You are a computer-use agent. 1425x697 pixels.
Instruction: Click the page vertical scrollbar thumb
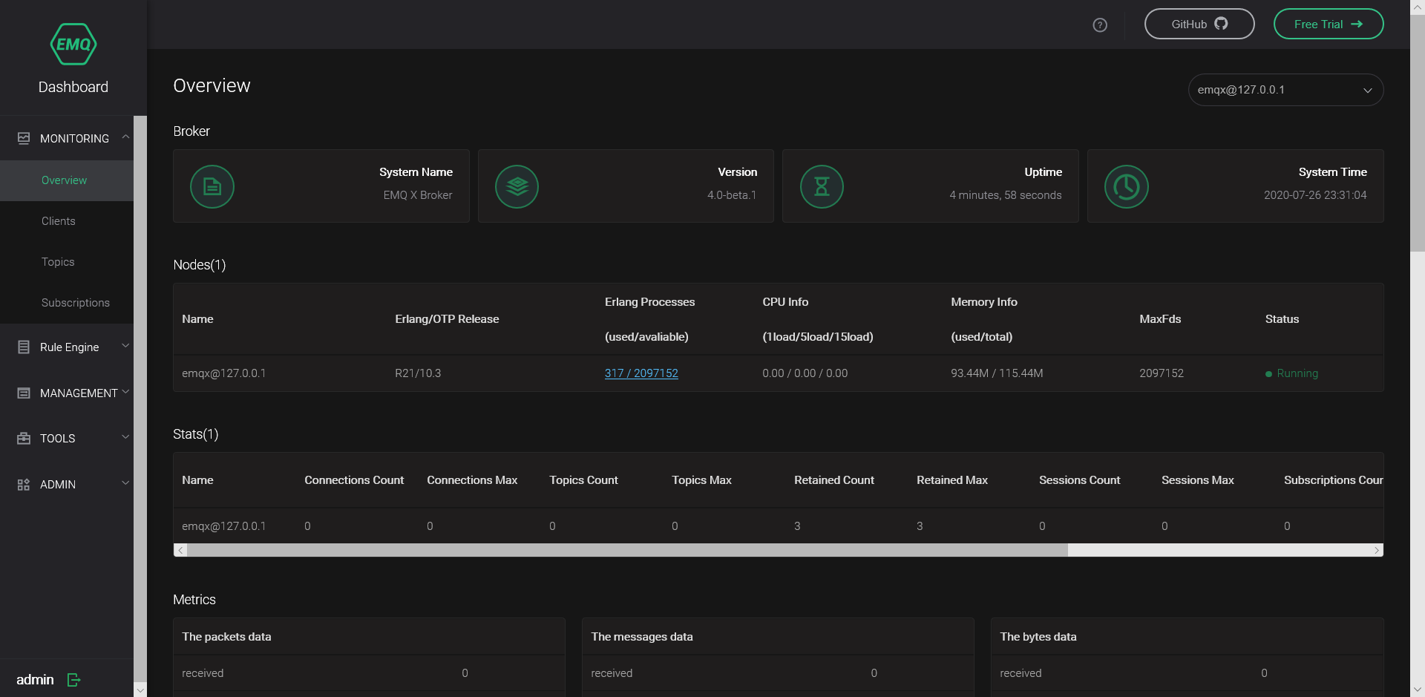pos(1418,134)
